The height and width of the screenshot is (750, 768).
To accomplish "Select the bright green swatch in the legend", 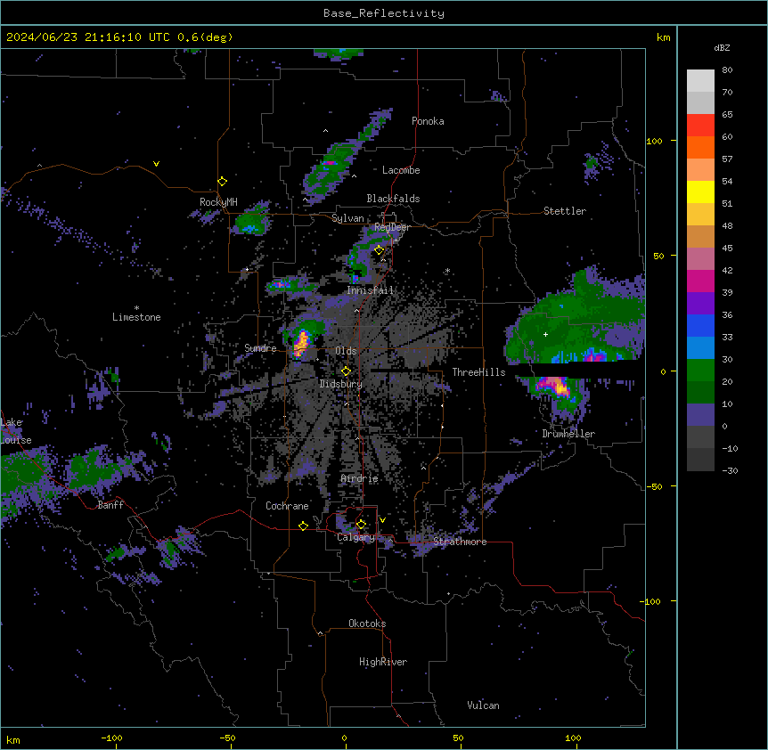I will 700,371.
